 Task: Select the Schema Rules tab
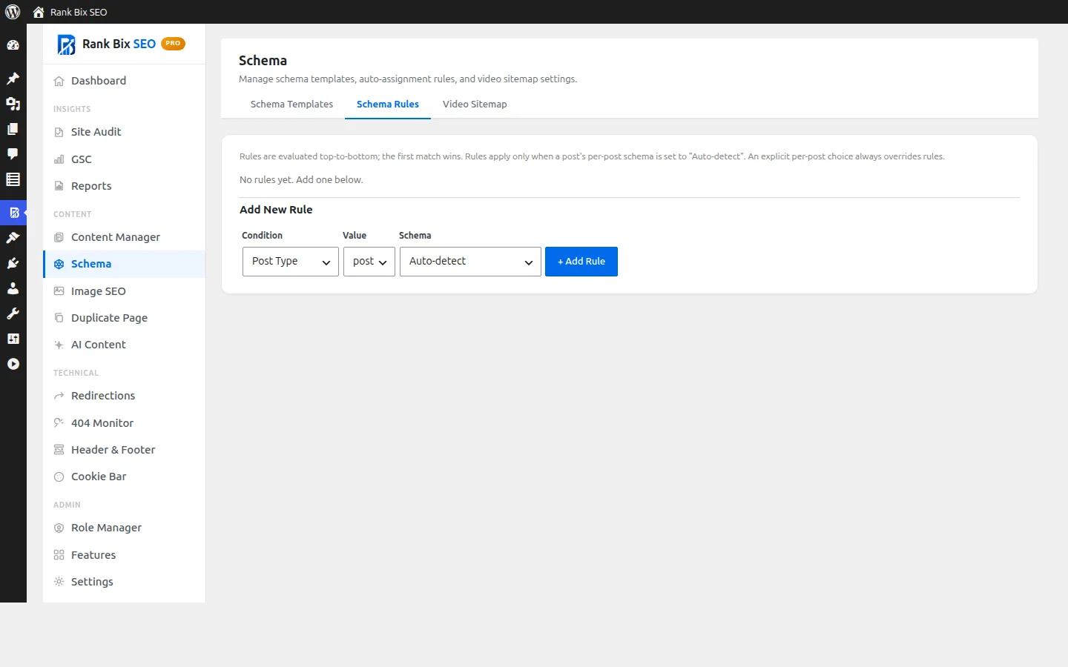point(388,104)
